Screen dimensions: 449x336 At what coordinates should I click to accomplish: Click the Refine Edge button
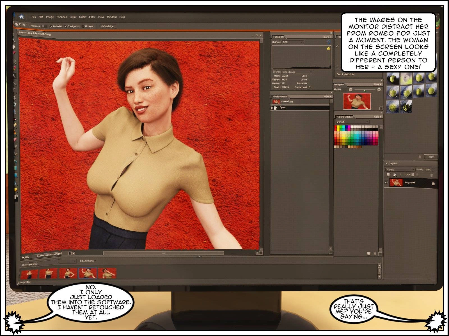tap(108, 26)
